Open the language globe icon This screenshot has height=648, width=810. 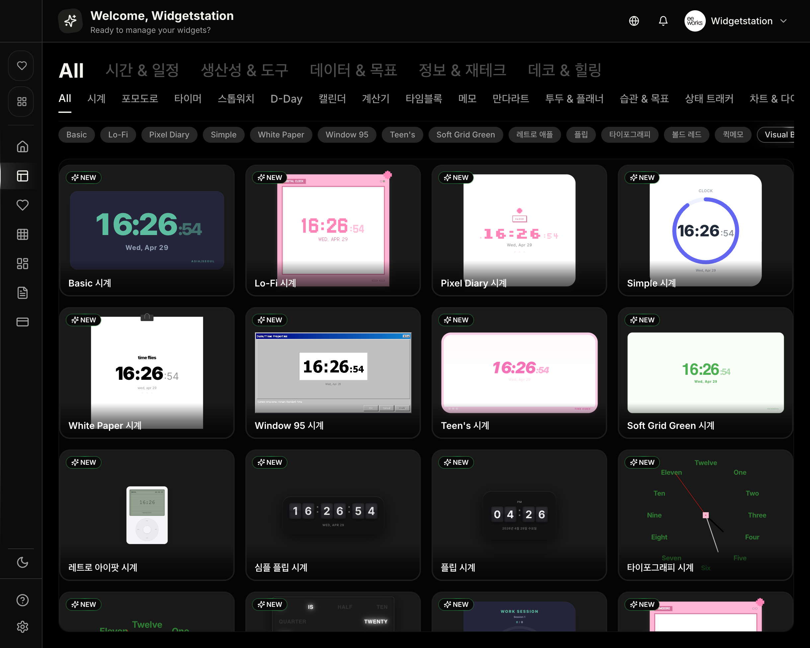pyautogui.click(x=634, y=21)
